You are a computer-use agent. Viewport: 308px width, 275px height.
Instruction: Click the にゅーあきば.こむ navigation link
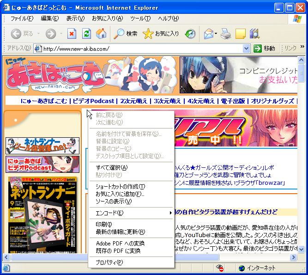pyautogui.click(x=44, y=101)
